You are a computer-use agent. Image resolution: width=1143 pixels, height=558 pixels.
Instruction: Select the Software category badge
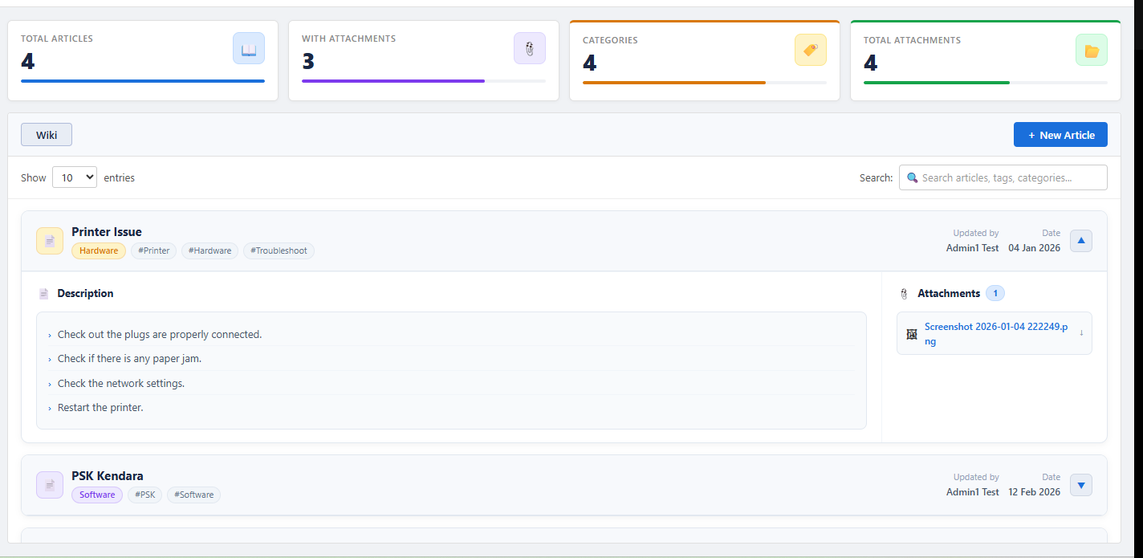97,495
